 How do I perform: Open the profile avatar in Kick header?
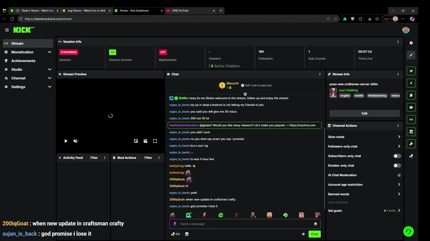tap(406, 30)
